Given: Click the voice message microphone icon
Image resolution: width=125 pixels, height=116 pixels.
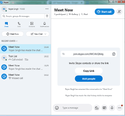Looking at the screenshot, I should 112,108.
